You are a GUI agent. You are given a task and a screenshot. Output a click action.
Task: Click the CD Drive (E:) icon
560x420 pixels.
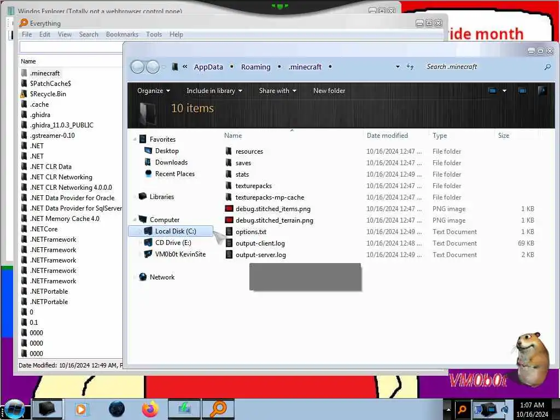coord(148,242)
